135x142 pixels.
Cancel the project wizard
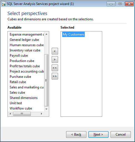click(x=121, y=134)
